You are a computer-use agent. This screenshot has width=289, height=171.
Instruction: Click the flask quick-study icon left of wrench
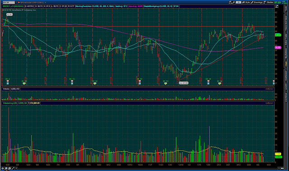pos(230,2)
